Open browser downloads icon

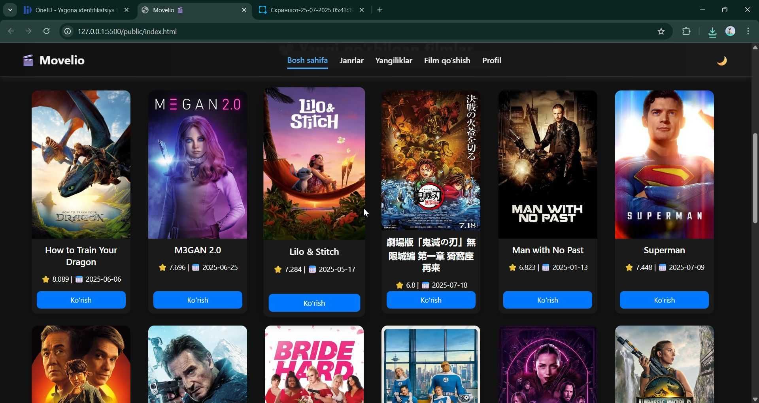click(712, 32)
